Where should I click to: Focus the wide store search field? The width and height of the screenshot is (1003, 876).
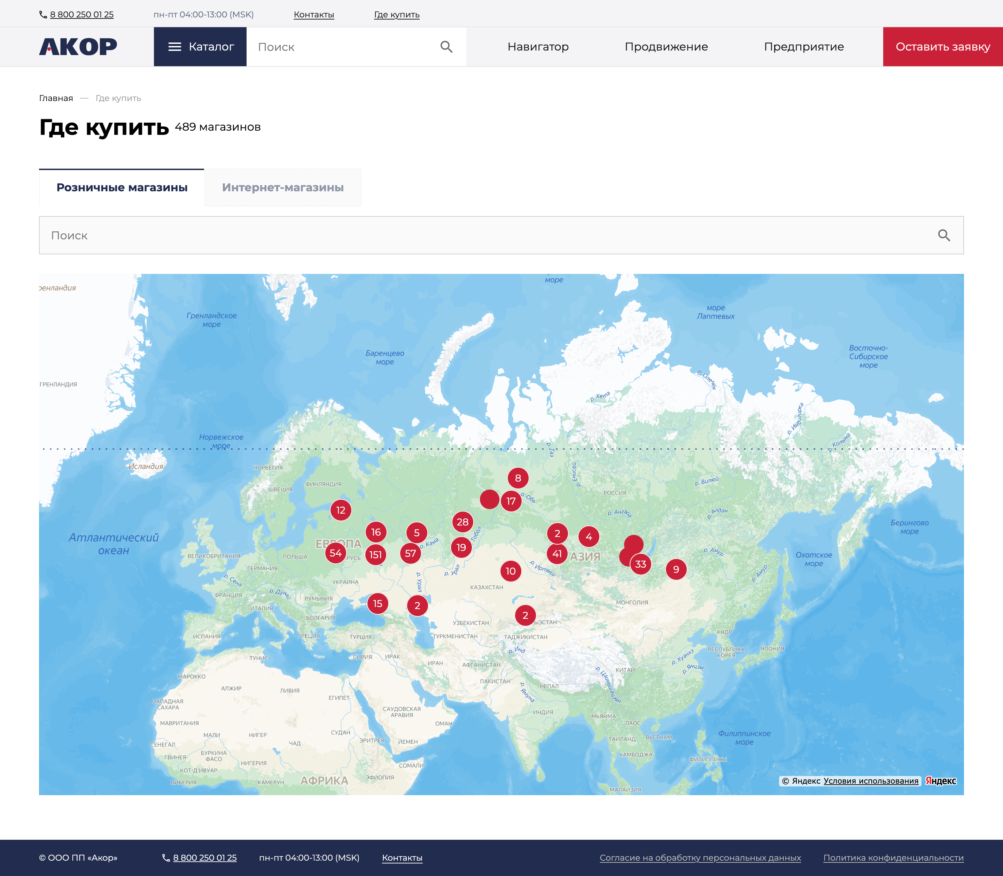489,236
